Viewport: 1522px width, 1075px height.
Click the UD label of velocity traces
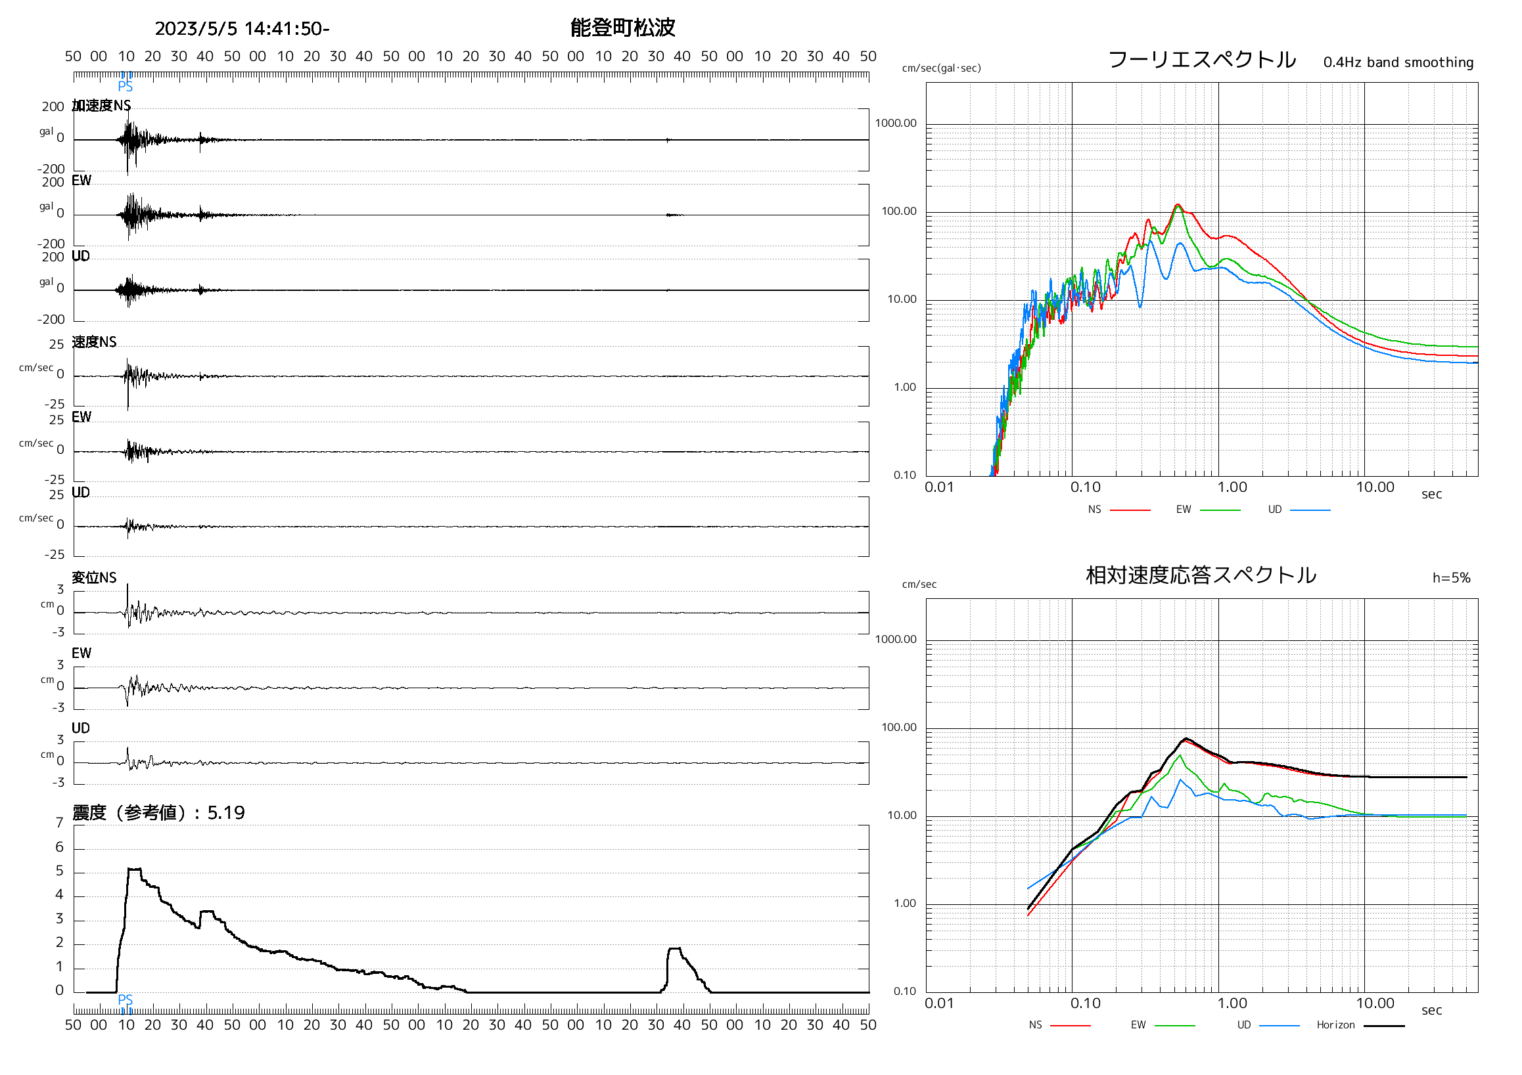click(x=81, y=493)
